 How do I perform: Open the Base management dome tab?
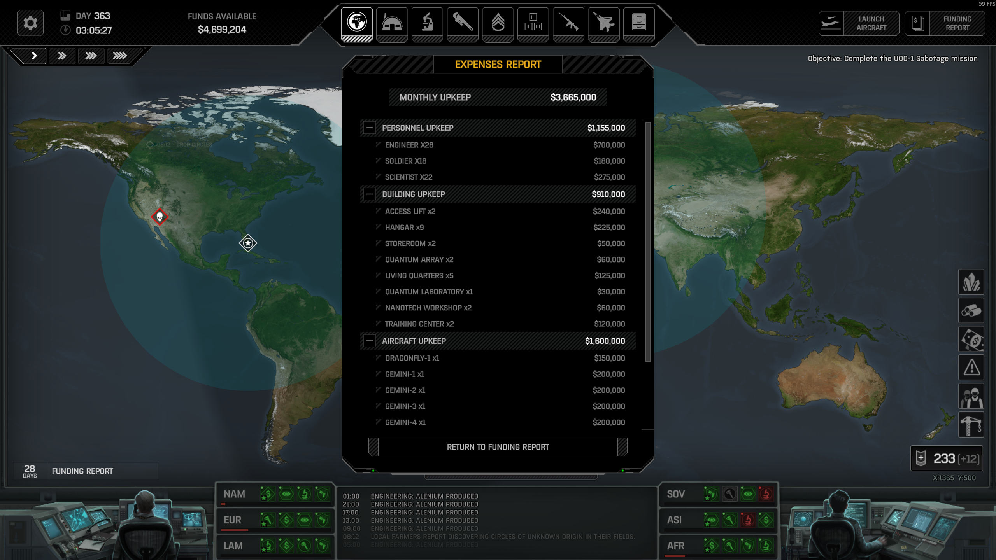point(392,23)
